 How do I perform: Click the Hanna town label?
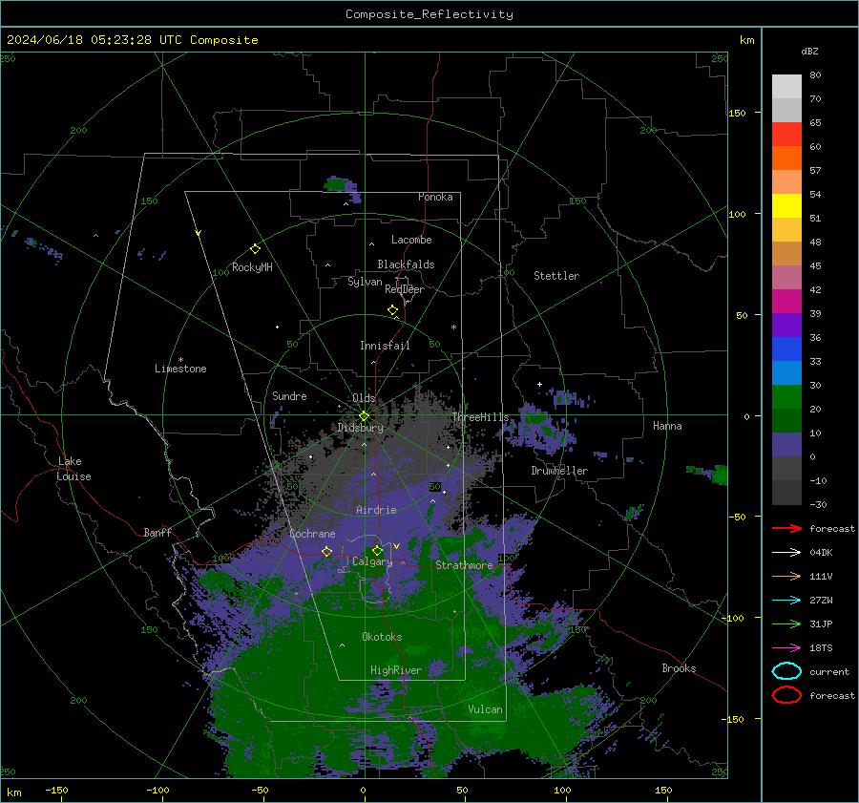pos(667,426)
